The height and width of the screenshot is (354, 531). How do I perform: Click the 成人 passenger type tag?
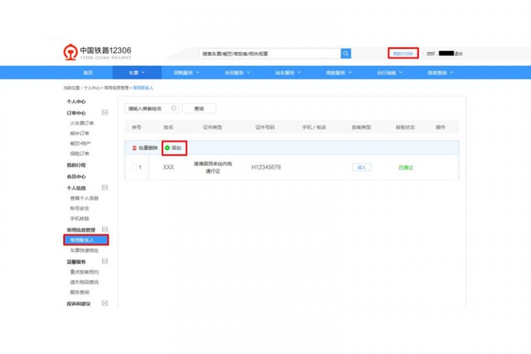(x=362, y=167)
